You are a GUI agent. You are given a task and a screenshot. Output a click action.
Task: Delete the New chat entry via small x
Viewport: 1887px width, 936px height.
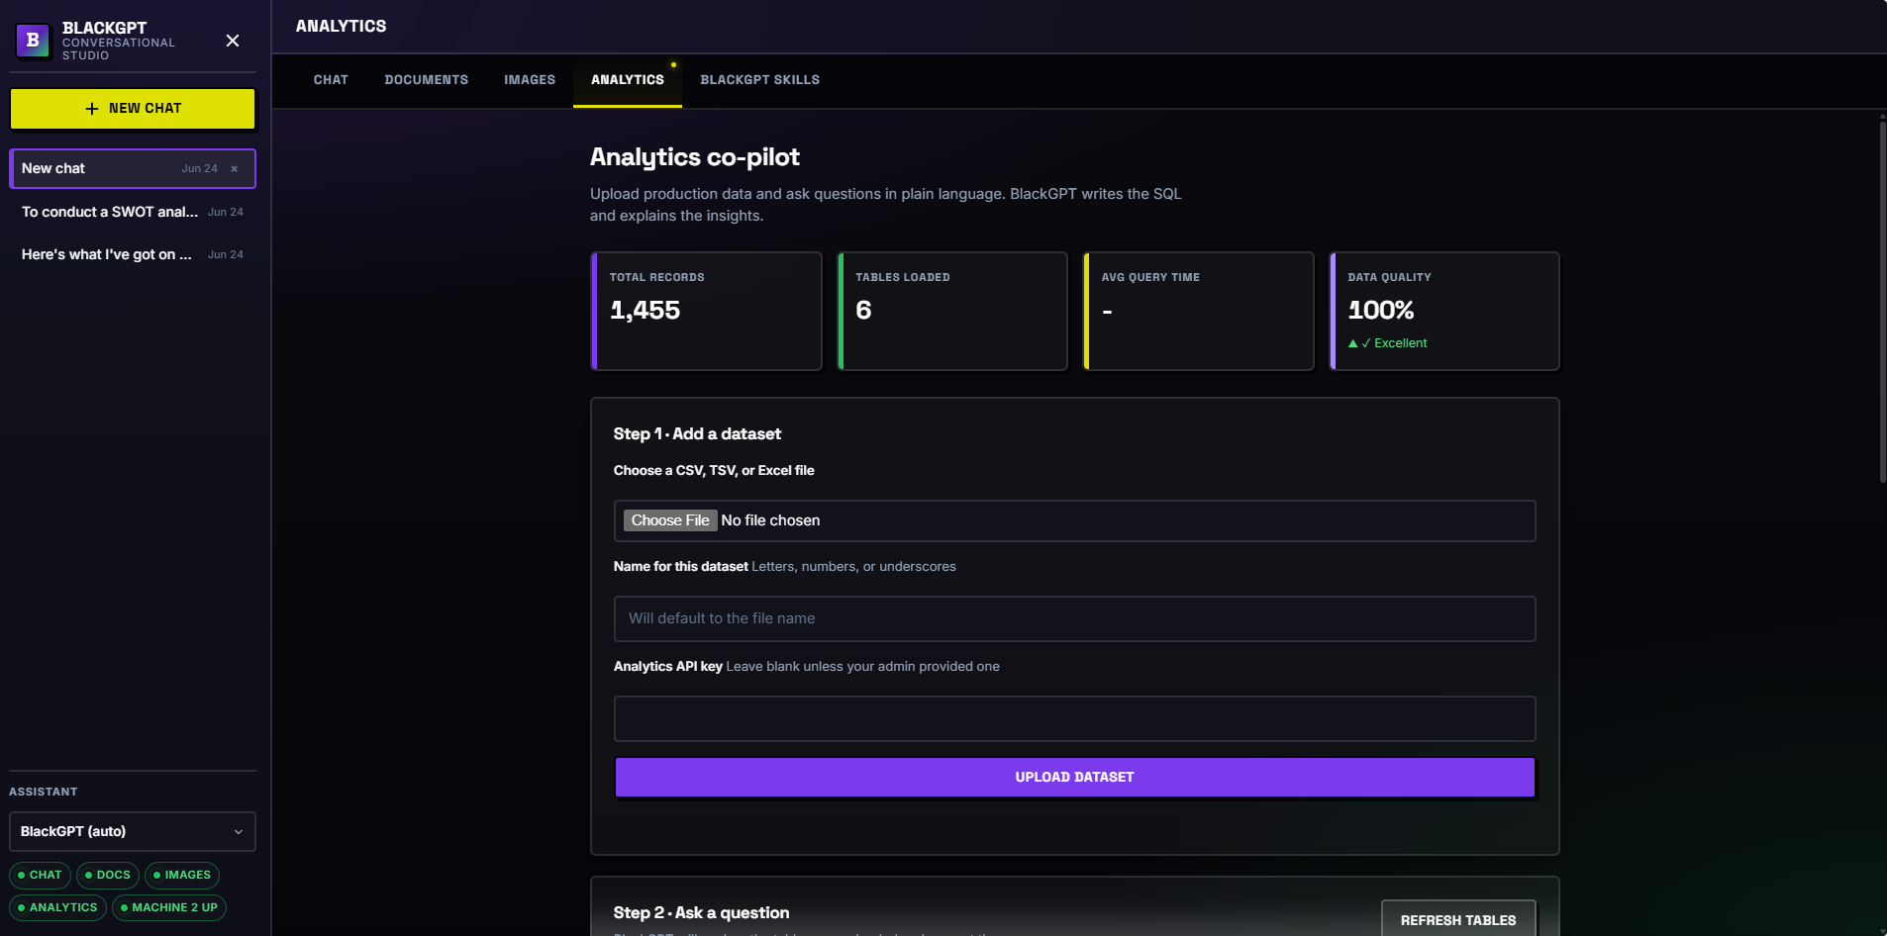tap(235, 169)
